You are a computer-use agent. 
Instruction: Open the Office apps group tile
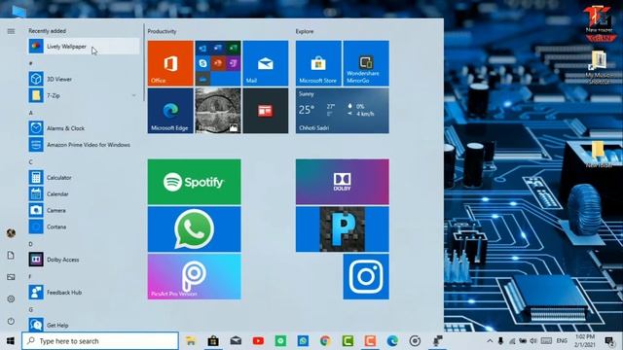click(218, 63)
